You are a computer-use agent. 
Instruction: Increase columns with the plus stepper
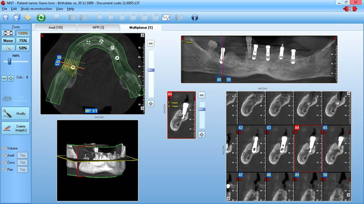pos(11,79)
